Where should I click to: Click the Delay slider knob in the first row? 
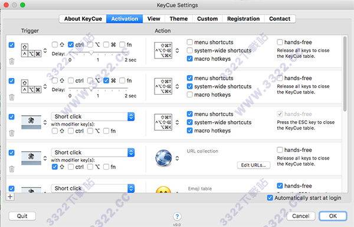tap(91, 53)
